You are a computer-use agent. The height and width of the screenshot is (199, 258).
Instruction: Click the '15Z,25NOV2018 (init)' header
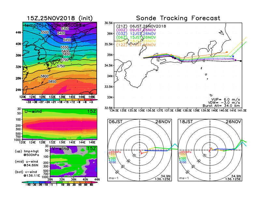click(x=60, y=18)
